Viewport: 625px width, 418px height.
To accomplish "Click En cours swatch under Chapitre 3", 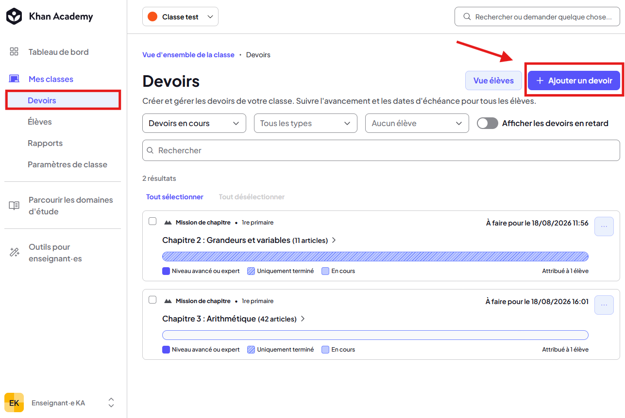I will (325, 350).
